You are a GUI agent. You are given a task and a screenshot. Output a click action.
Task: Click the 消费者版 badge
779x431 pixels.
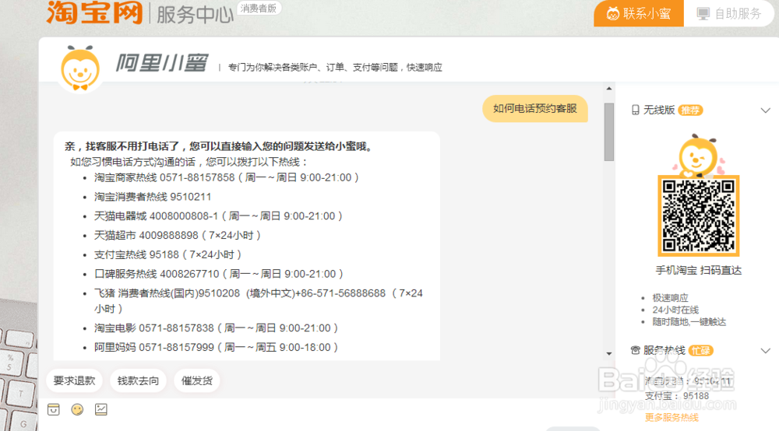(259, 9)
